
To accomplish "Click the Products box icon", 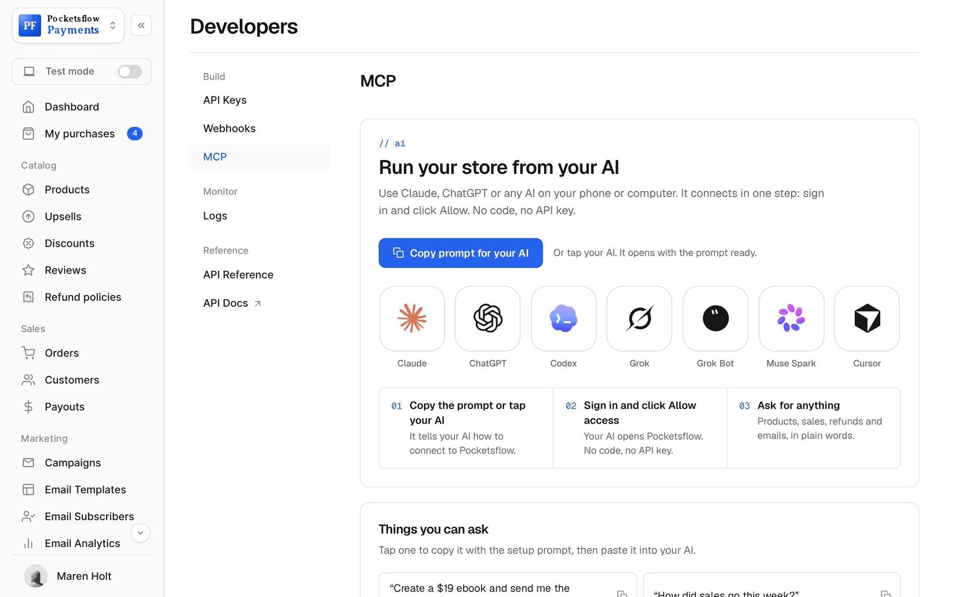I will pyautogui.click(x=28, y=189).
